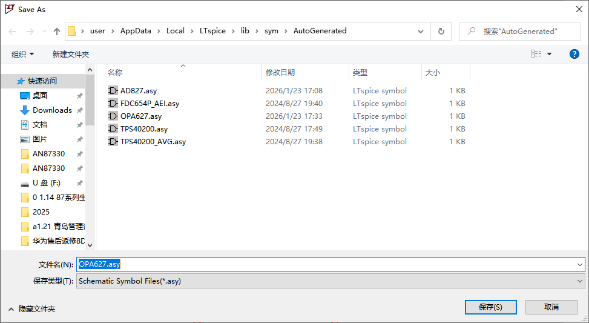Close the Save As dialog

pos(579,10)
